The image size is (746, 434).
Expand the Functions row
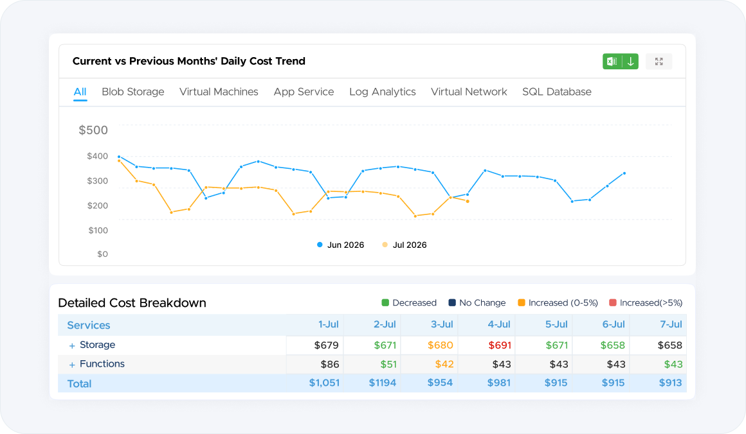coord(72,365)
